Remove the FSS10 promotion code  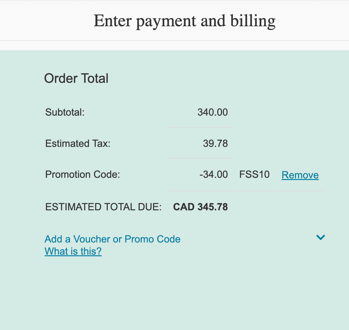[x=300, y=175]
